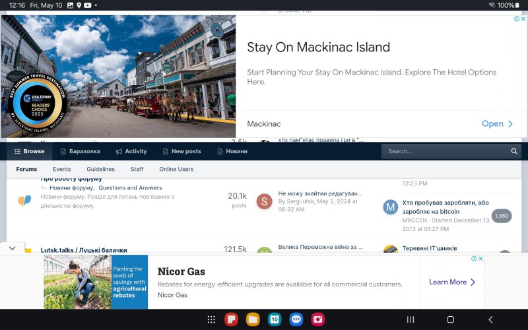Image resolution: width=528 pixels, height=330 pixels.
Task: Open the blue Messages app
Action: 296,319
